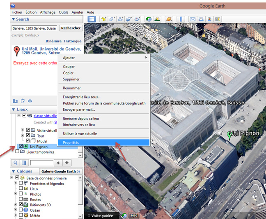The width and height of the screenshot is (266, 219).
Task: Uncheck the Visite virtuelle folder checkbox
Action: (x=28, y=130)
